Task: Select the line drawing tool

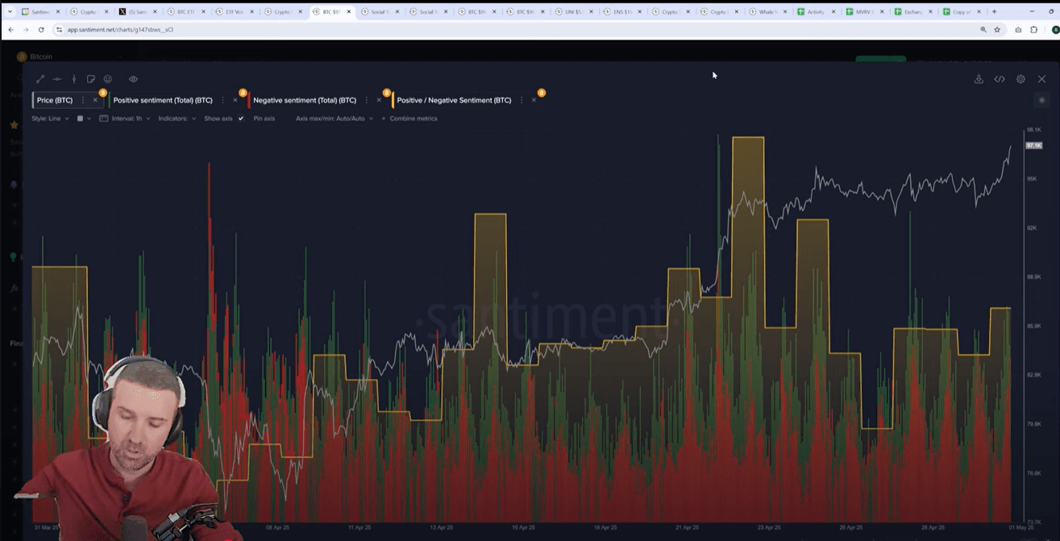Action: [40, 79]
